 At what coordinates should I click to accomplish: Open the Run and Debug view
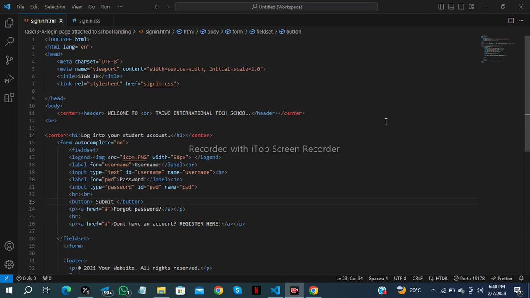tap(9, 79)
